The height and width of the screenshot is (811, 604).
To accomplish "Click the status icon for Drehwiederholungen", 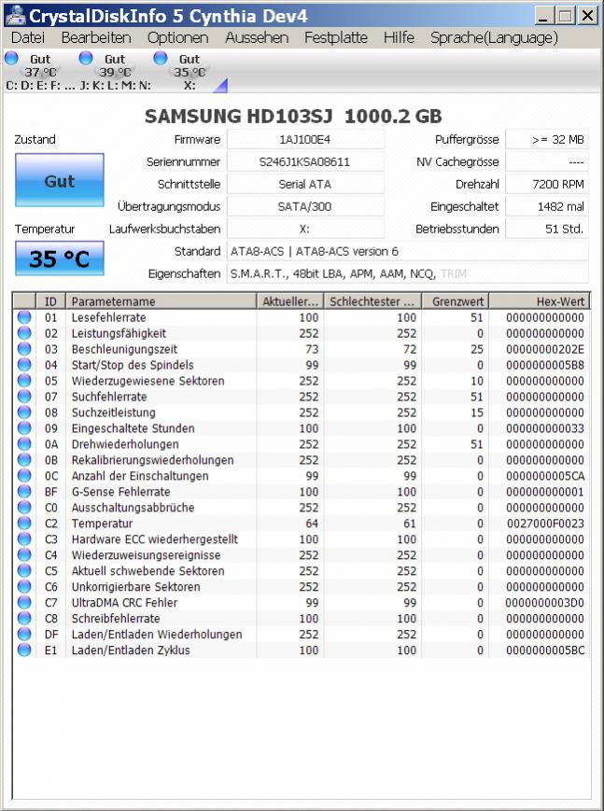I will [x=24, y=444].
